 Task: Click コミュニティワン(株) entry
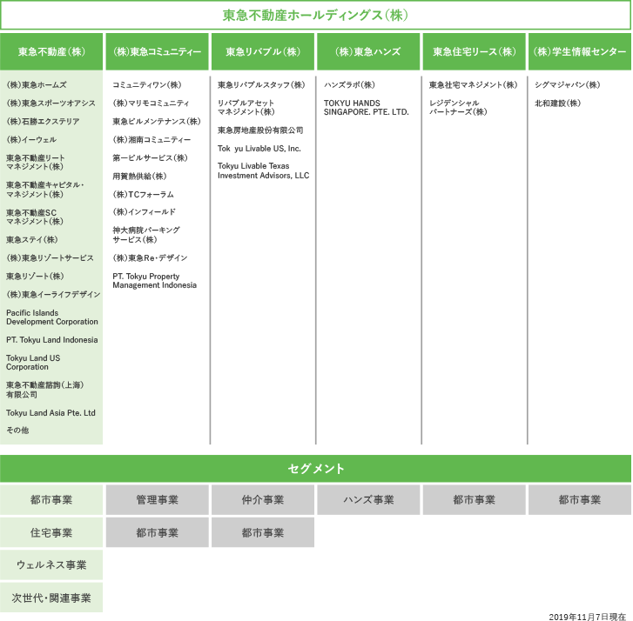tap(147, 84)
